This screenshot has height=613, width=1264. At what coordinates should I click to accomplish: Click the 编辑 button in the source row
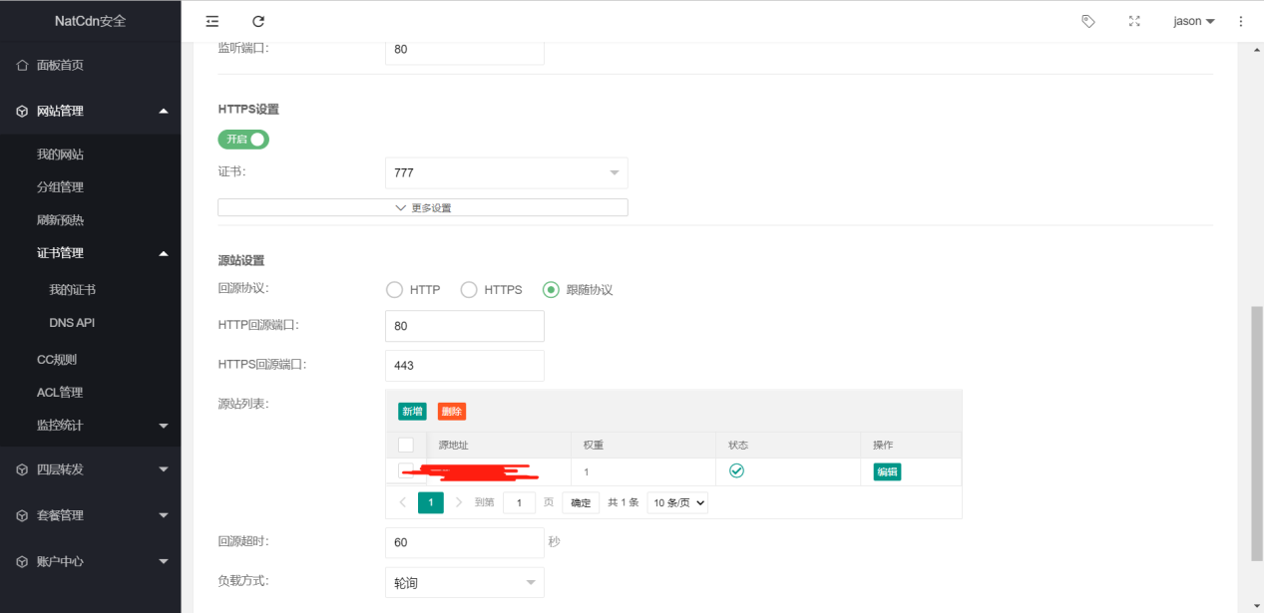pyautogui.click(x=887, y=471)
